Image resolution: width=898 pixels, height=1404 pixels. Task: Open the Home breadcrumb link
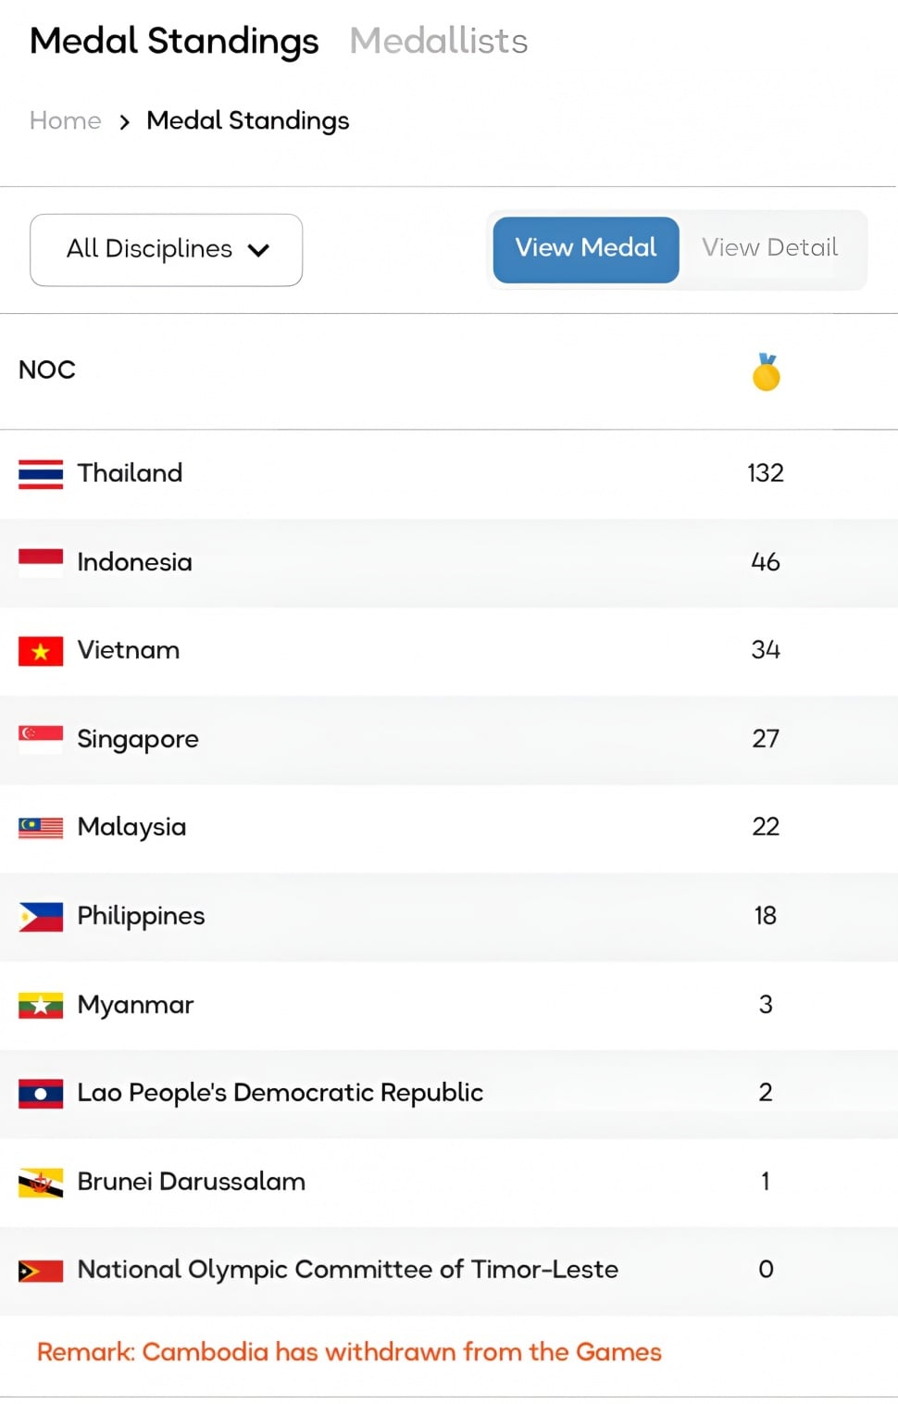(65, 120)
